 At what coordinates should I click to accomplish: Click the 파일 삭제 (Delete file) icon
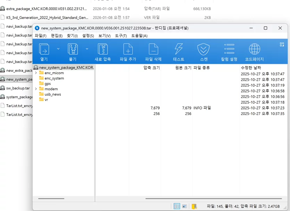pyautogui.click(x=153, y=49)
